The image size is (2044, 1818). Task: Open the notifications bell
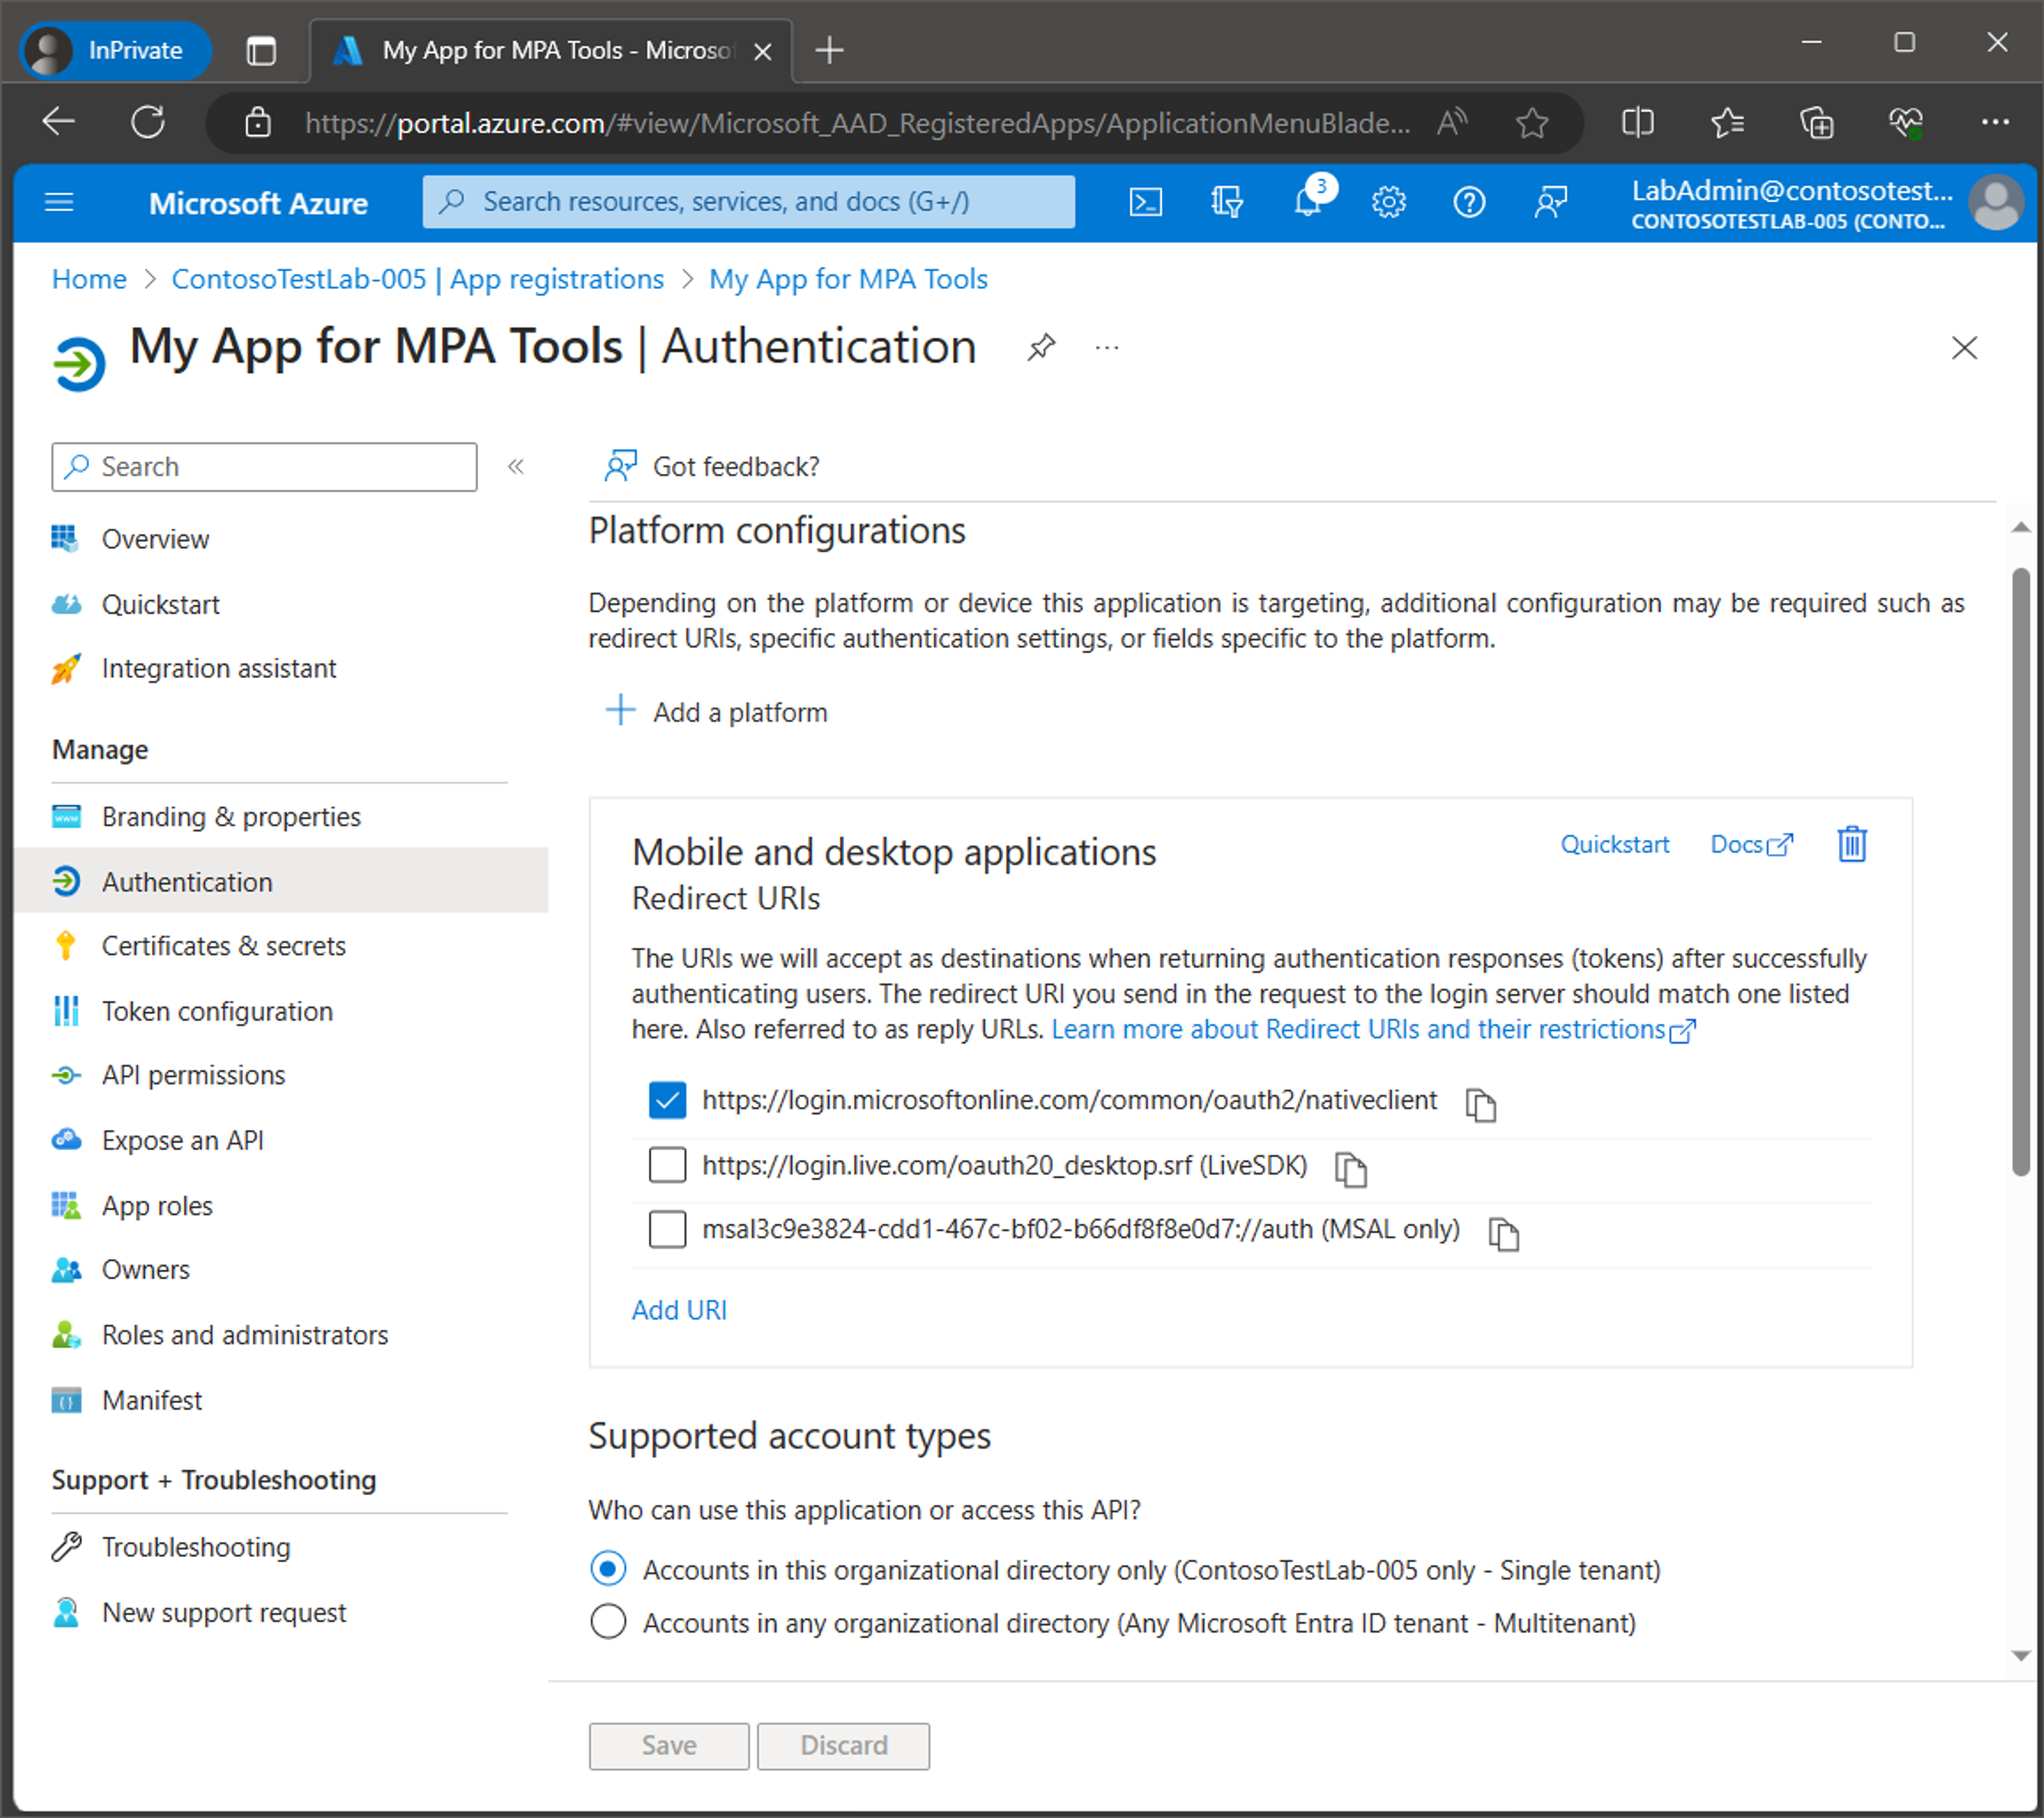(x=1307, y=203)
